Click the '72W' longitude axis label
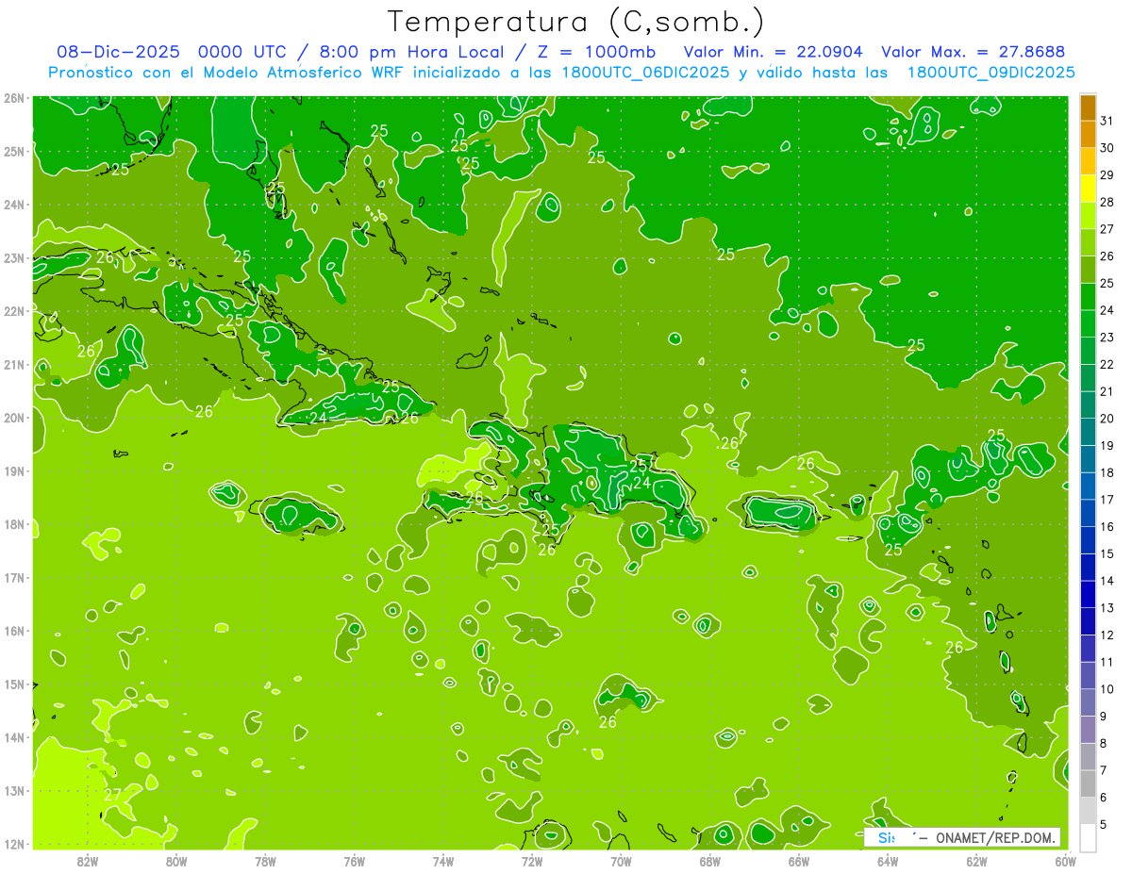 [532, 860]
